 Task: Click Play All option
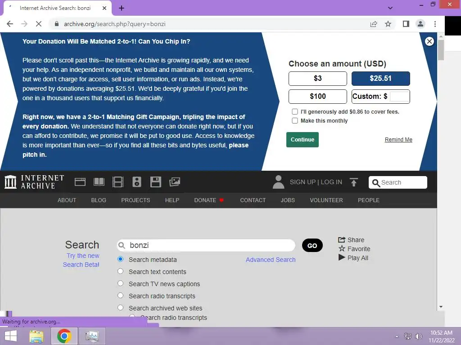(353, 258)
